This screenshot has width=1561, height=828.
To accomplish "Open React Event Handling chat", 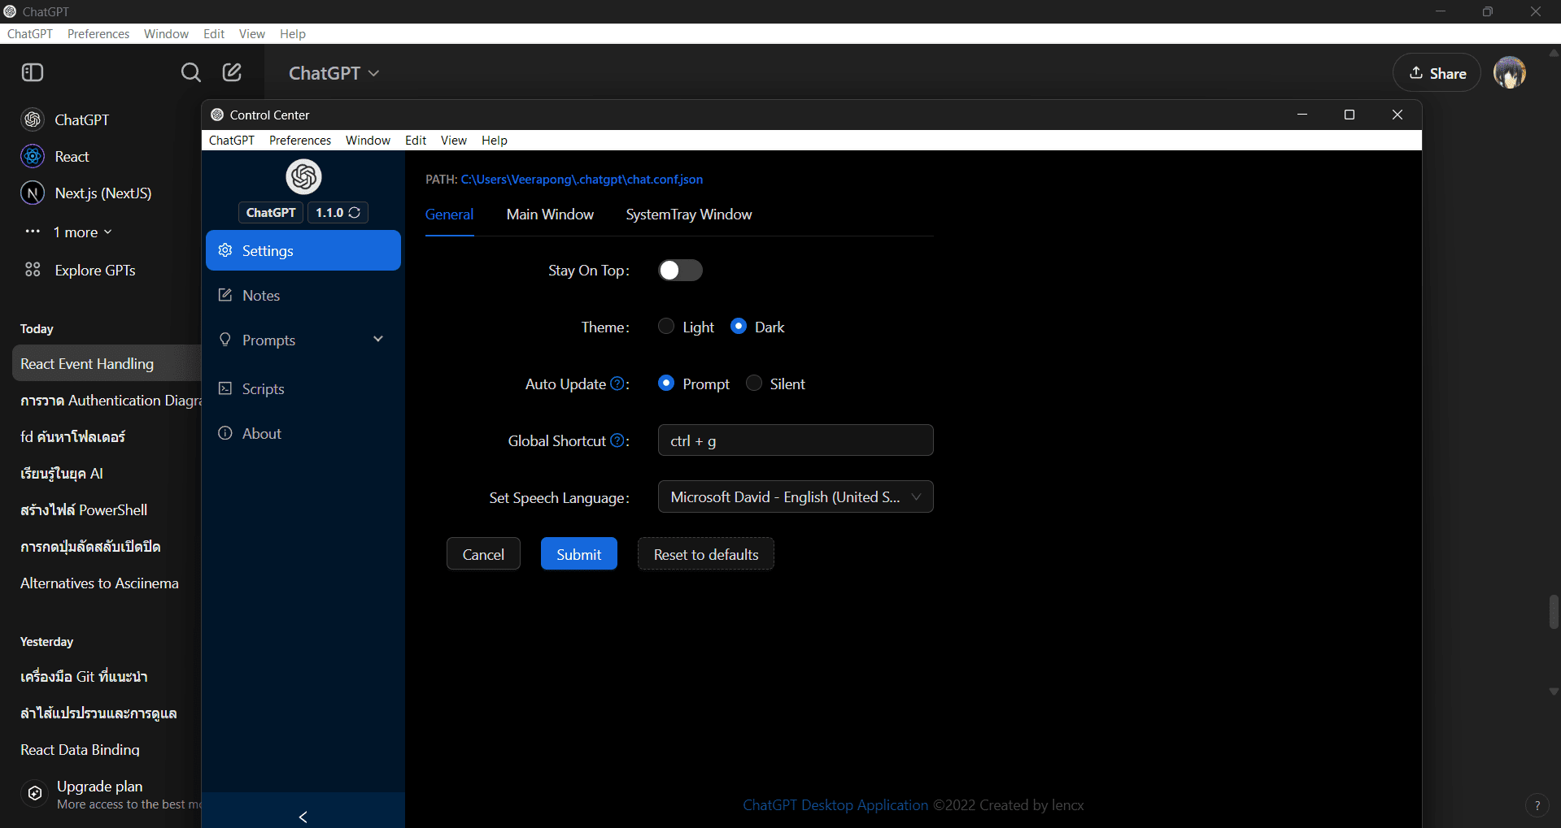I will click(x=107, y=363).
